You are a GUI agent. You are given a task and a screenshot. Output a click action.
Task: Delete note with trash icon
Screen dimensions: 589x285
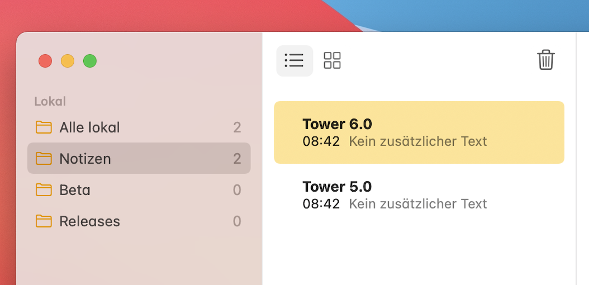coord(545,60)
